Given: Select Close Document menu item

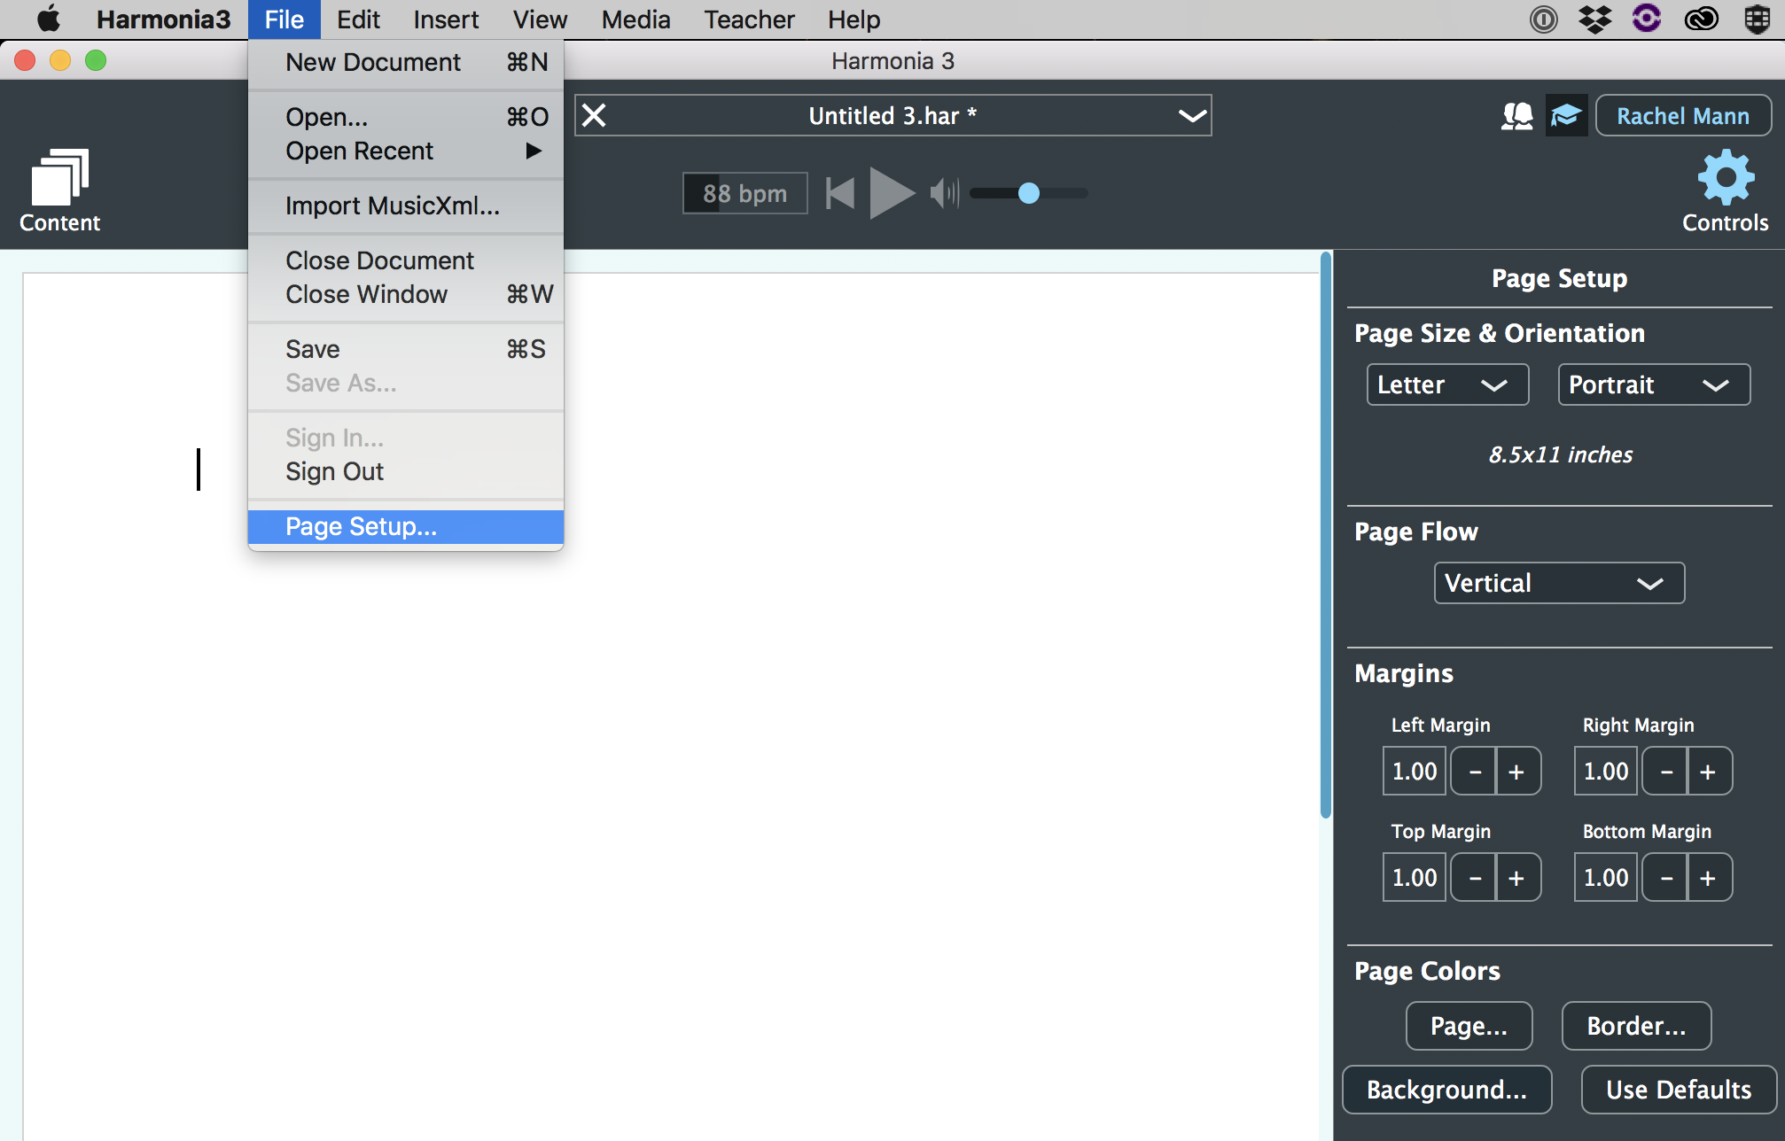Looking at the screenshot, I should [x=406, y=260].
